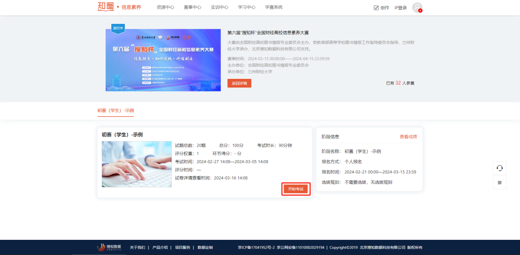
Task: Open the 查看成绩 link
Action: coord(408,136)
